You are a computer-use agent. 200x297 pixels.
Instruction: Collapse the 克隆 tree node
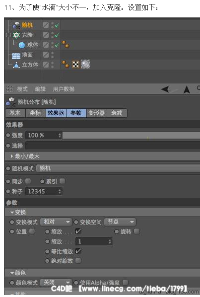[x=8, y=35]
